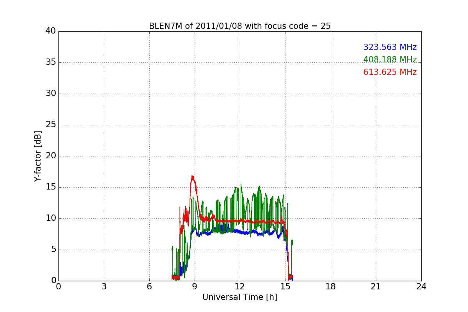Click the y-axis tick label 15
Image resolution: width=468 pixels, height=312 pixels.
coord(51,187)
